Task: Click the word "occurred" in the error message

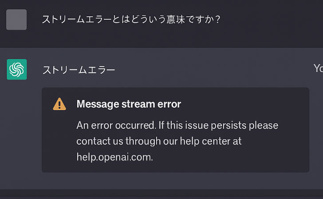Action: pyautogui.click(x=135, y=125)
